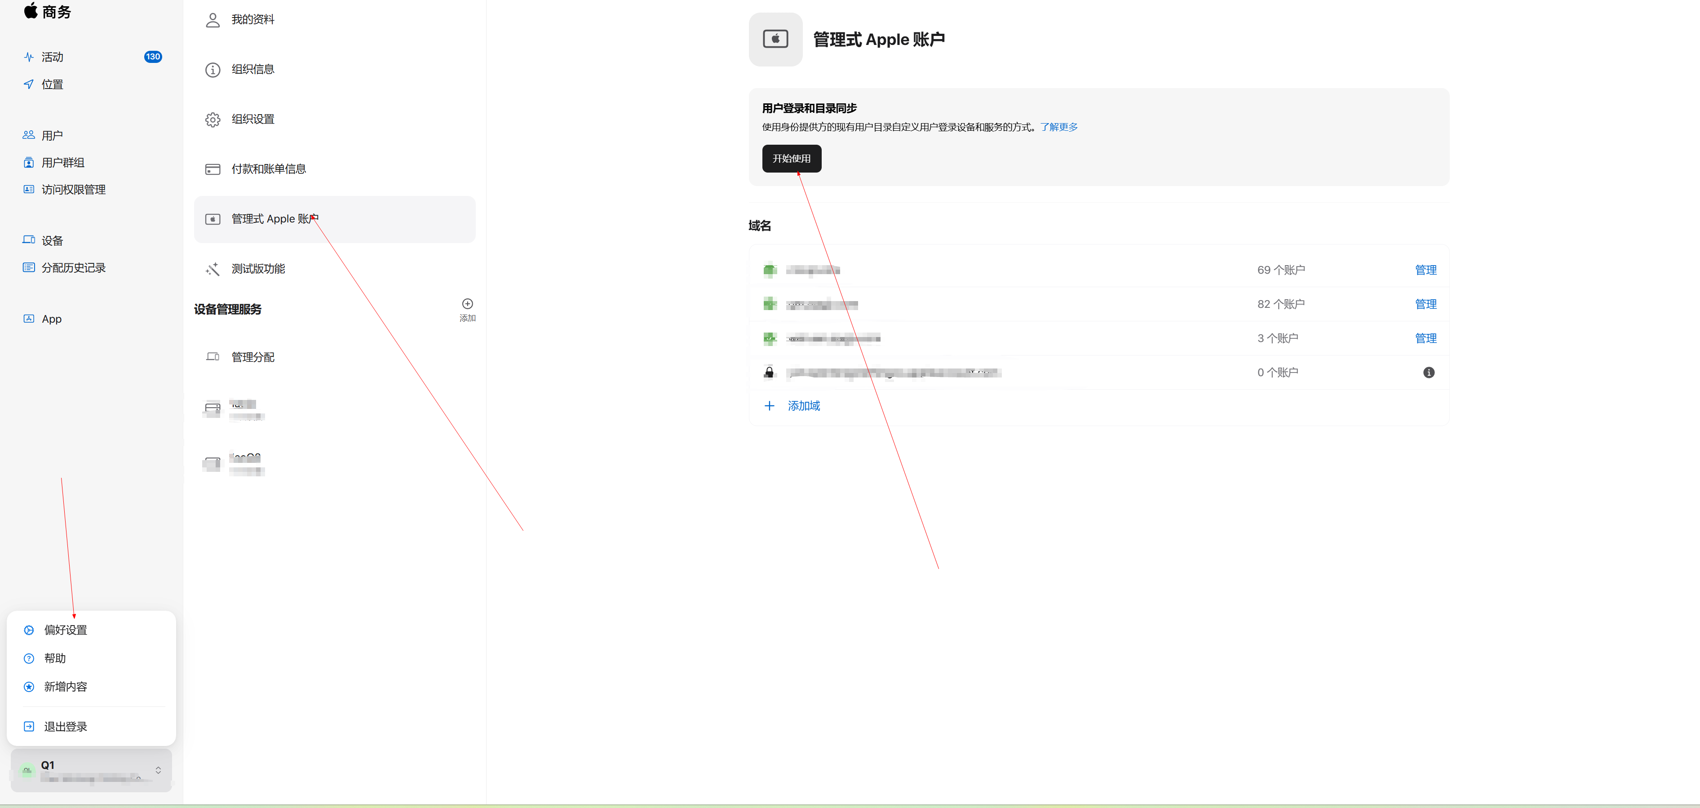Open 我的资料 settings
Viewport: 1700px width, 808px height.
335,20
